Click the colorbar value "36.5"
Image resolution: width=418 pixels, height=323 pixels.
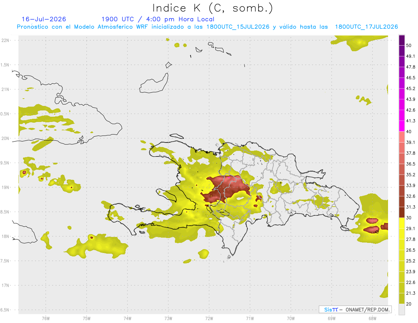tap(411, 164)
